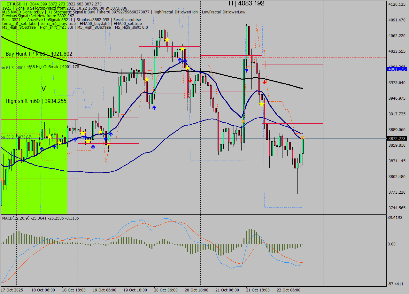Click the 17 Oct 2025 date label
This screenshot has height=294, width=409.
(x=12, y=290)
